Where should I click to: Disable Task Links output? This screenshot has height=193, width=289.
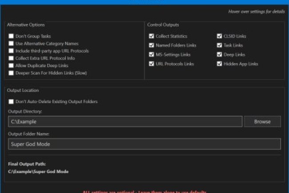coord(219,45)
